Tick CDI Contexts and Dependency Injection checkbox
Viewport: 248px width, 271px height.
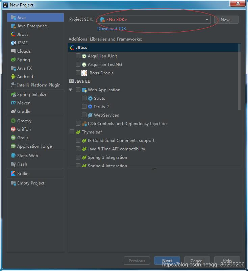tap(78, 123)
